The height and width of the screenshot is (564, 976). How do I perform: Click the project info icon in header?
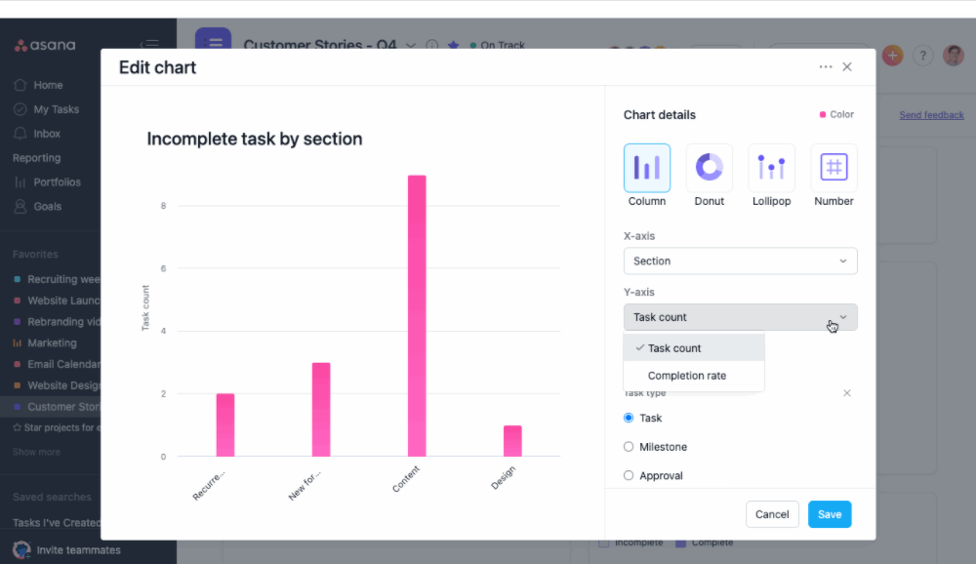pyautogui.click(x=432, y=46)
